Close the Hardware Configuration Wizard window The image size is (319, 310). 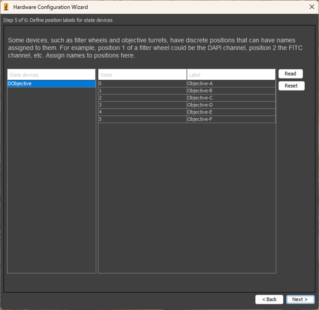coord(312,7)
